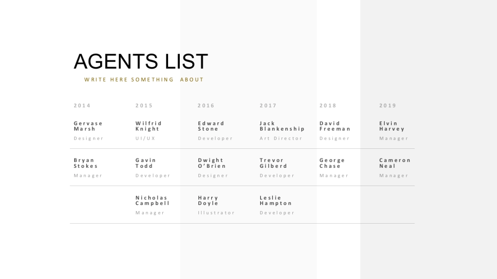497x279 pixels.
Task: Select the name Cameron Neal
Action: [395, 163]
